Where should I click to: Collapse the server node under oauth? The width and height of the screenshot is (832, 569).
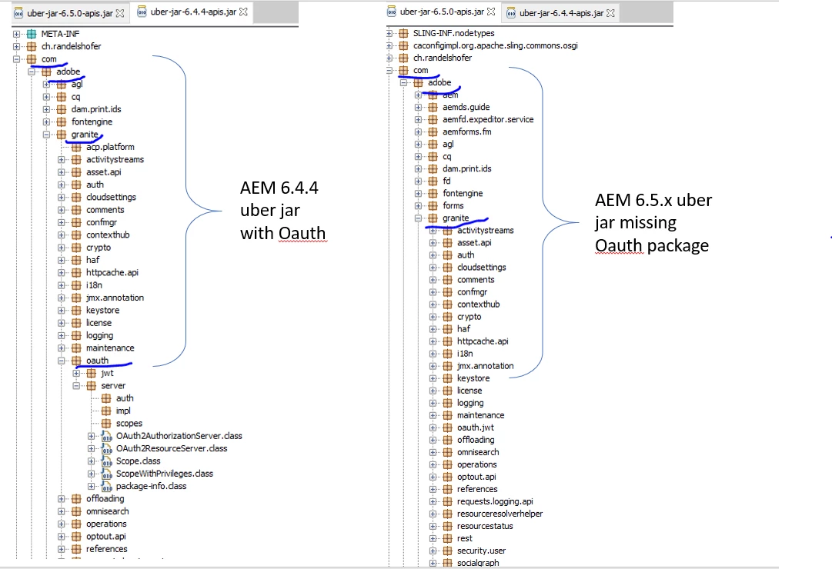76,385
